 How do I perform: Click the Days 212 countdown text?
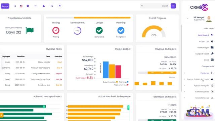coord(13,32)
